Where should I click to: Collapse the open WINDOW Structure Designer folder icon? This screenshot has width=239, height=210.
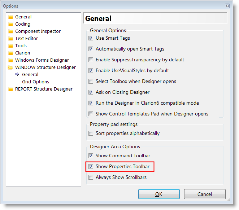point(10,67)
